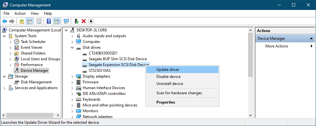Click the Keyboards category icon
Image resolution: width=316 pixels, height=126 pixels.
click(79, 99)
